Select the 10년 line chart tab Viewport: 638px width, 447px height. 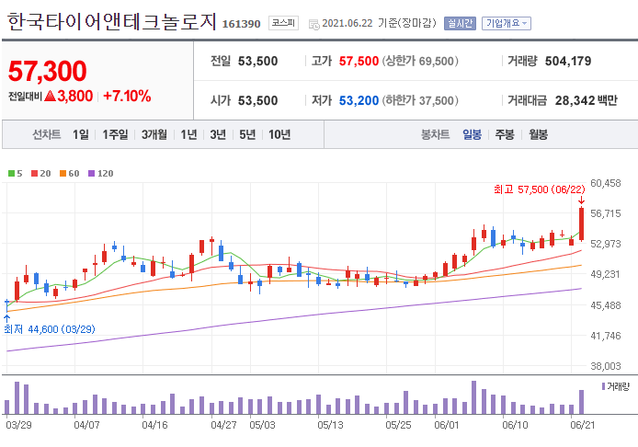point(279,134)
